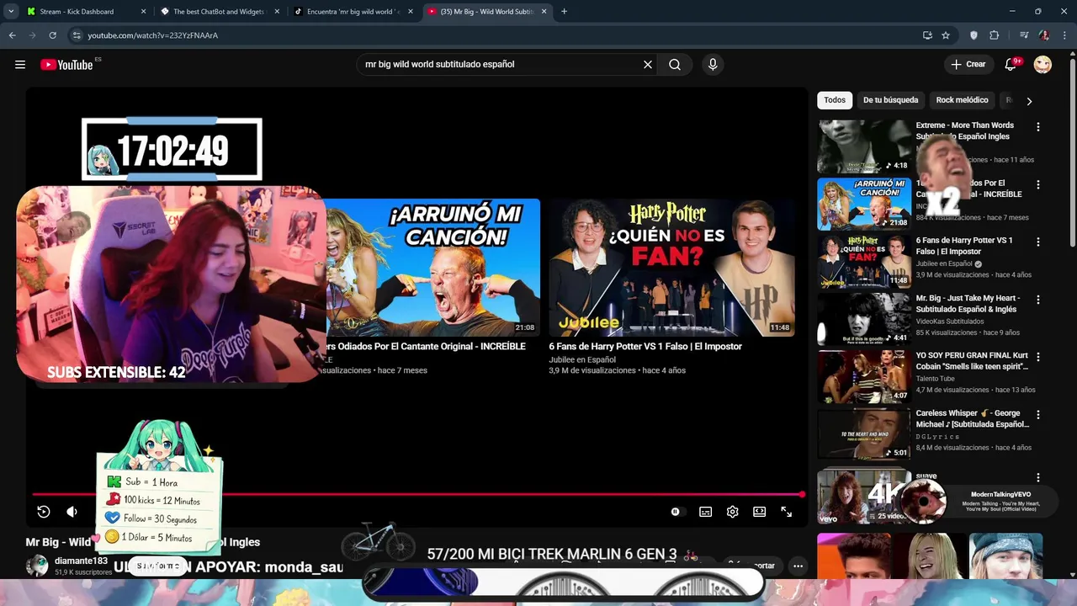The image size is (1077, 606).
Task: Click the address bar URL
Action: [x=153, y=35]
